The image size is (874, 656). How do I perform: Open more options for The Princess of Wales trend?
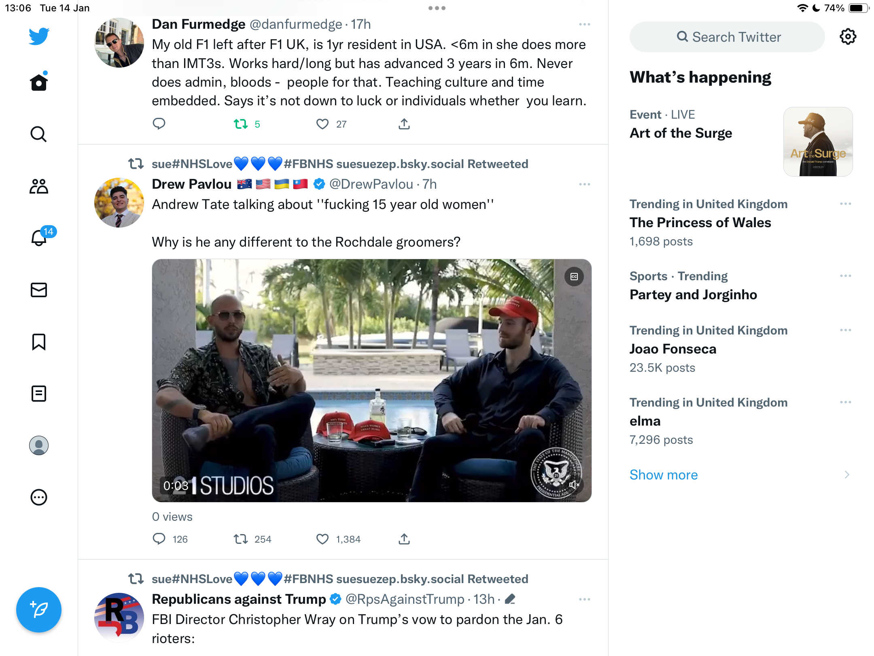click(846, 204)
